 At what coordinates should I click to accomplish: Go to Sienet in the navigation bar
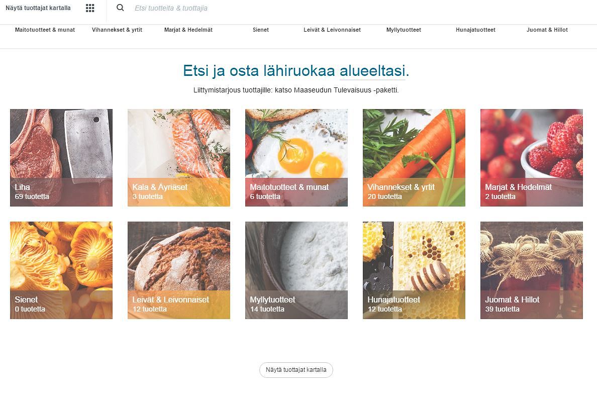pyautogui.click(x=261, y=30)
